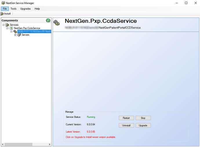Select the Servers tree item
Viewport: 200px width, 147px height.
coord(26,35)
